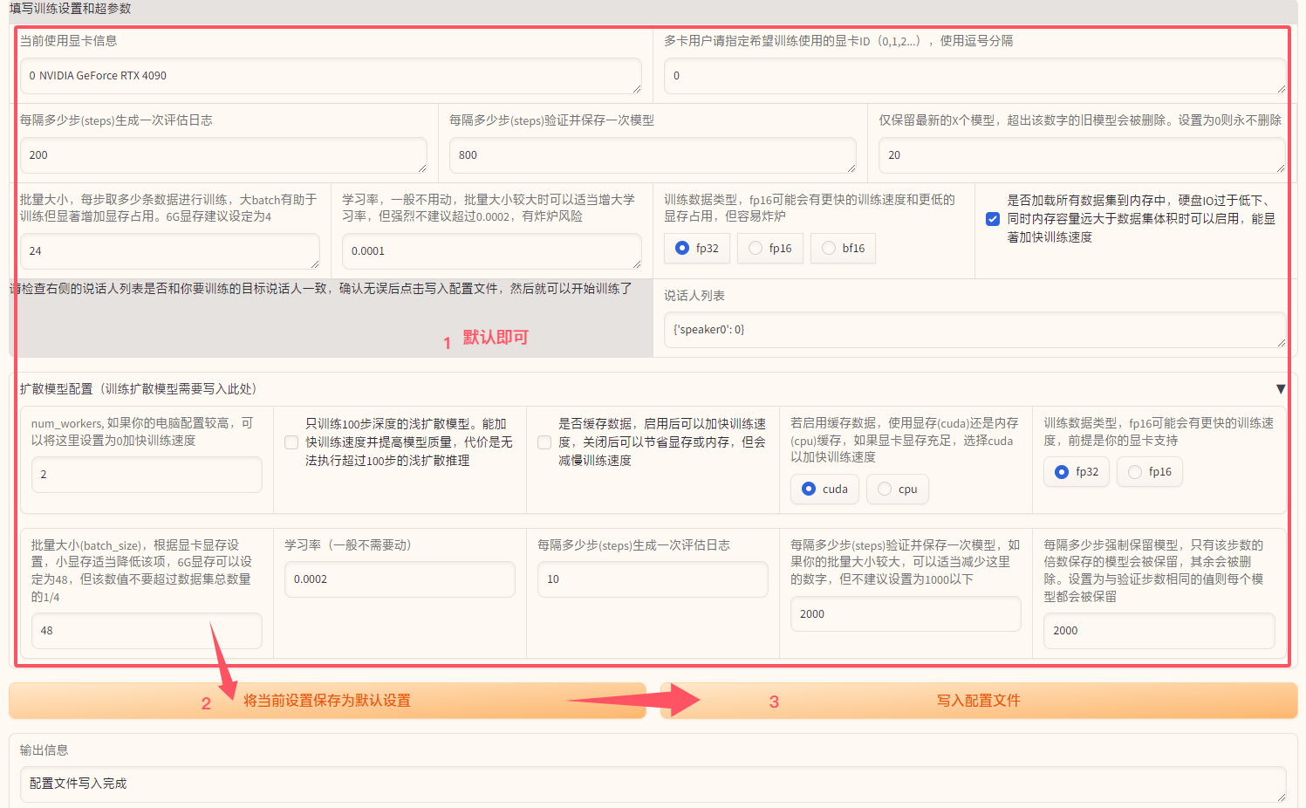This screenshot has height=808, width=1306.
Task: Click save model steps field with value 800
Action: [653, 155]
